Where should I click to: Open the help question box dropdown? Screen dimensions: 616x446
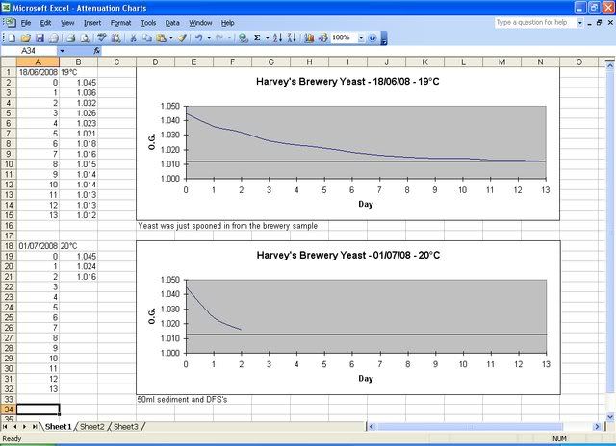click(579, 23)
